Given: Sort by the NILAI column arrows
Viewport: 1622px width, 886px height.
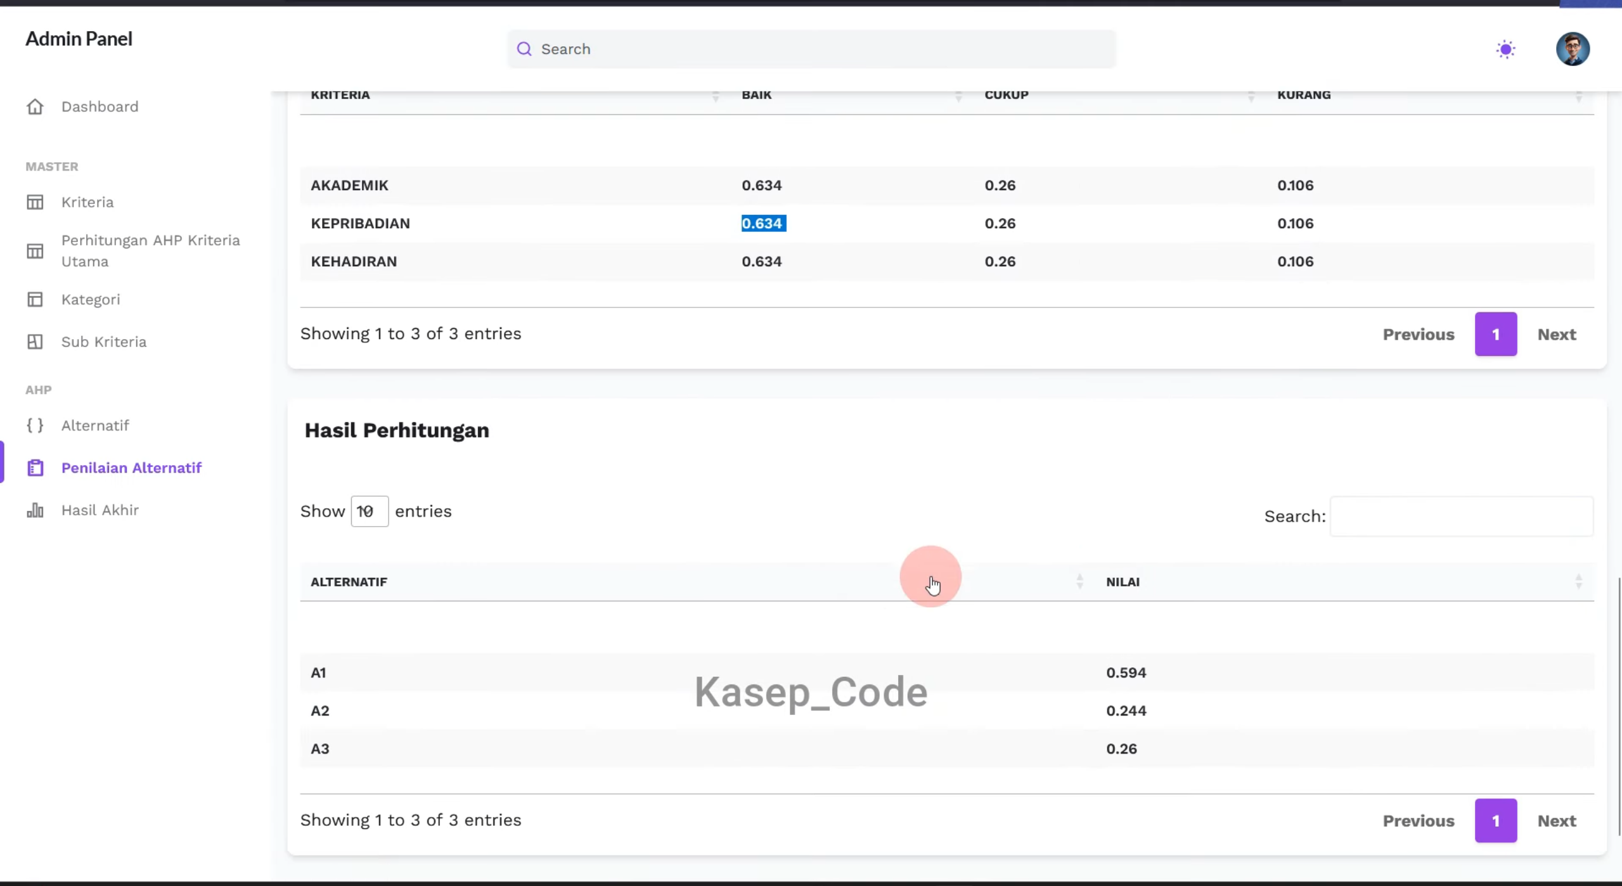Looking at the screenshot, I should coord(1578,582).
